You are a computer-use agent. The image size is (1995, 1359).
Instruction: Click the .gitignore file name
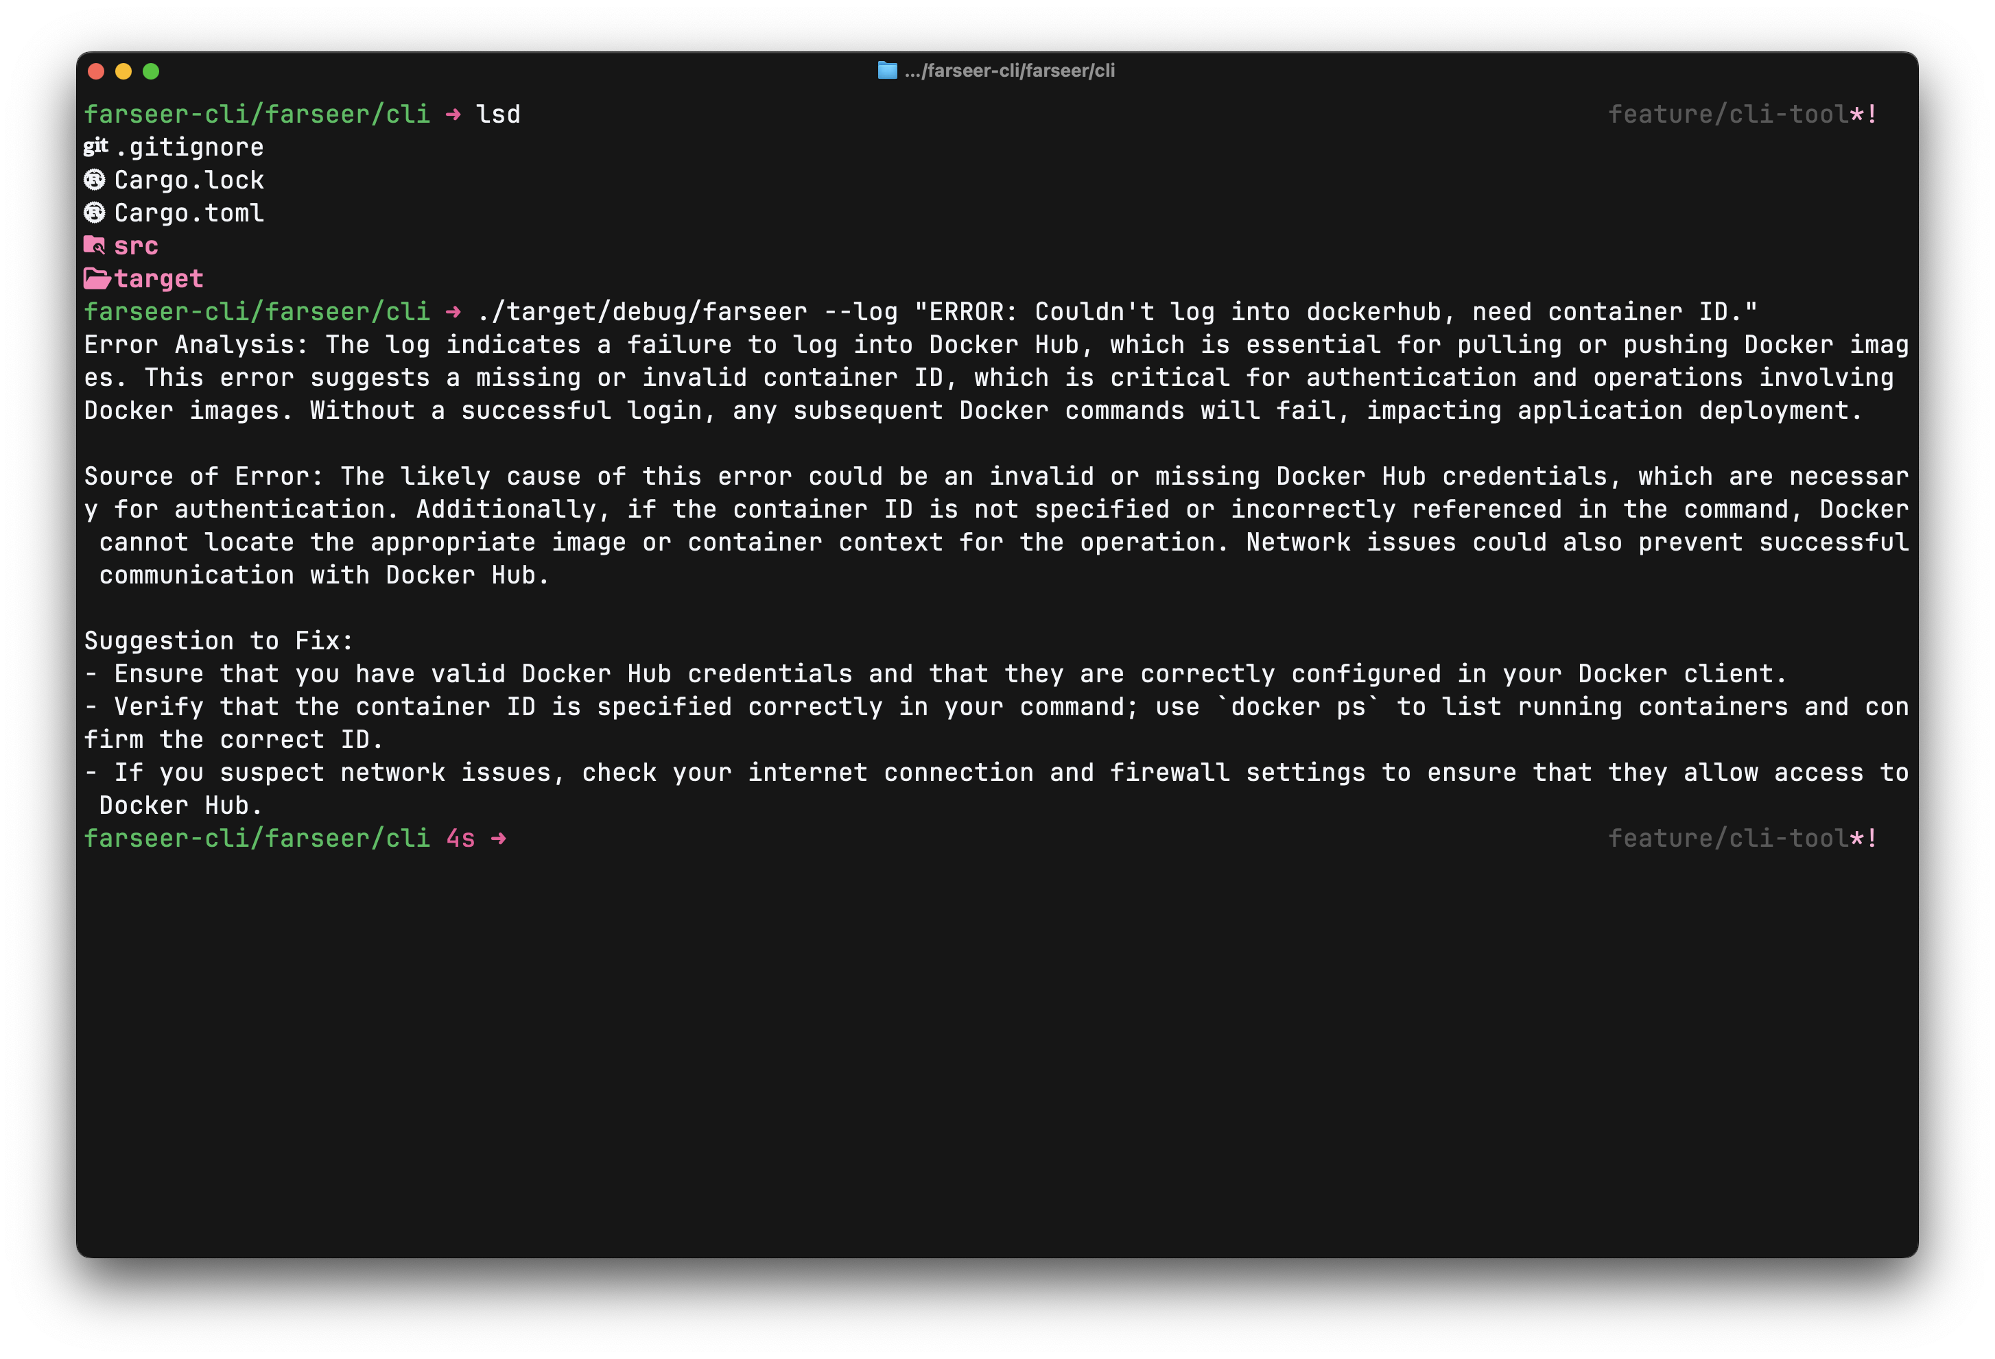pyautogui.click(x=189, y=147)
